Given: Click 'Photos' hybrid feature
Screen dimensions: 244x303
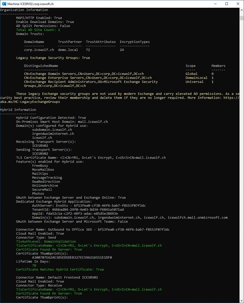Looking at the screenshot, I should (x=38, y=194).
